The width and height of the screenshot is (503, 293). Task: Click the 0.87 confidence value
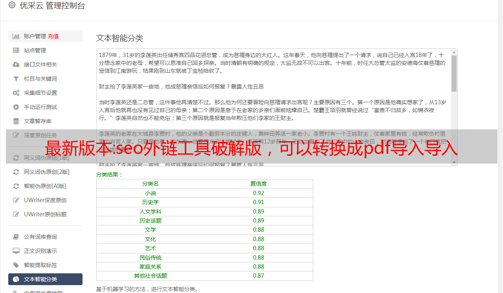click(x=259, y=276)
